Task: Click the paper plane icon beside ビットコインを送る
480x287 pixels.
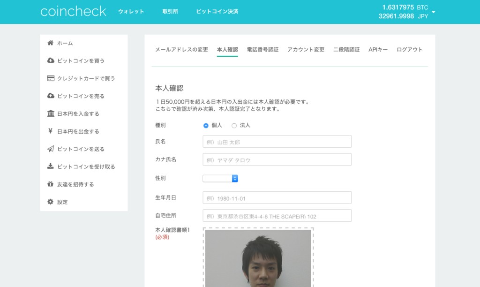Action: [x=50, y=149]
